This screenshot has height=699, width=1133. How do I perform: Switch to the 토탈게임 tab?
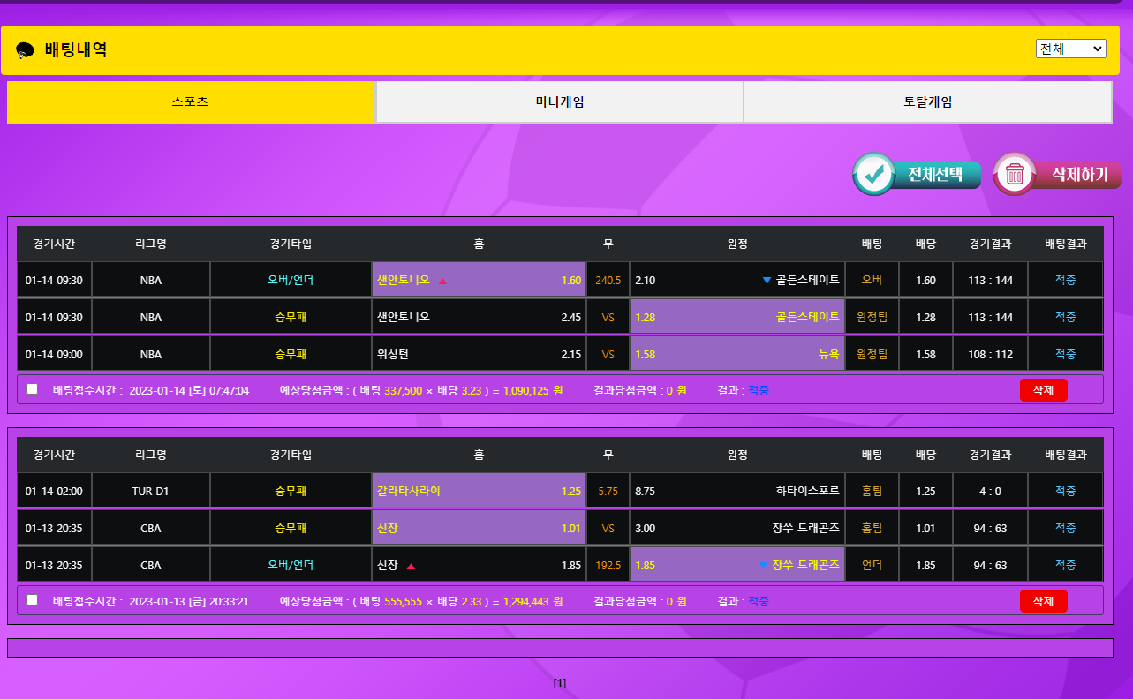point(927,102)
